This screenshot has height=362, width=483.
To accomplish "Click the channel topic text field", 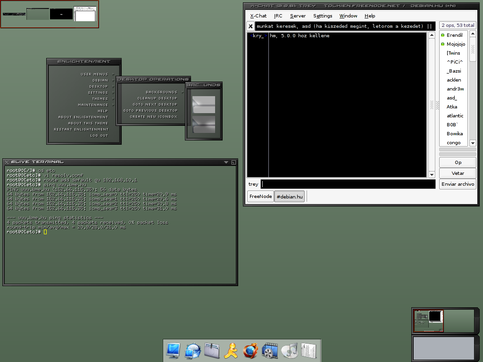I will [345, 26].
